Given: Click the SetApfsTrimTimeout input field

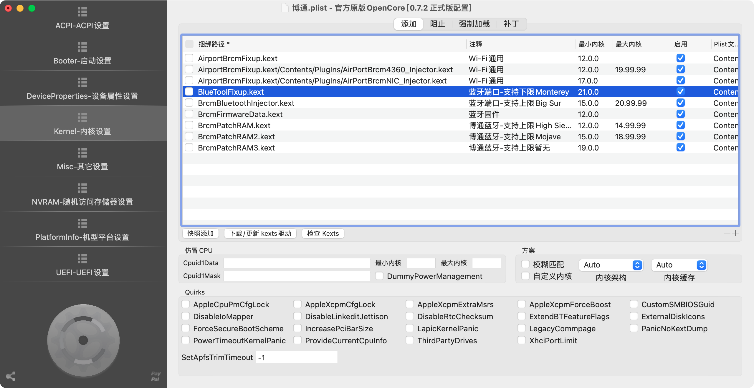Looking at the screenshot, I should click(297, 357).
